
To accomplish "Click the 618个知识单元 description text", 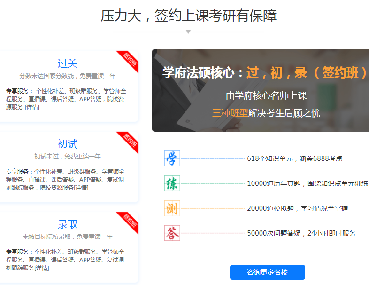I will (x=295, y=158).
